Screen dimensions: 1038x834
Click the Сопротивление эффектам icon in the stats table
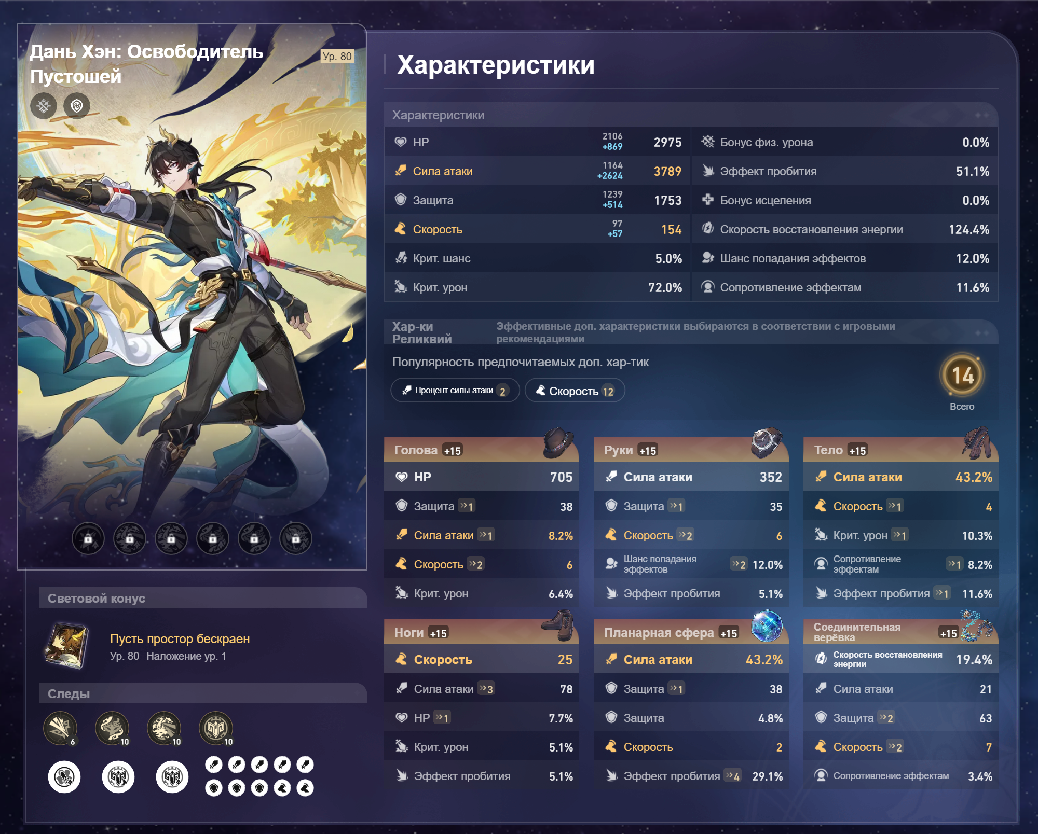(x=708, y=287)
